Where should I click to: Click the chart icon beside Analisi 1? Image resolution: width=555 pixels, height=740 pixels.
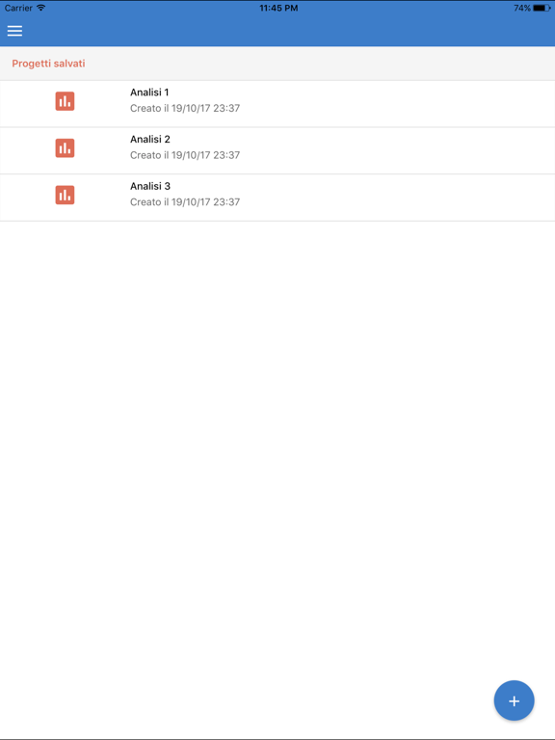[x=65, y=101]
